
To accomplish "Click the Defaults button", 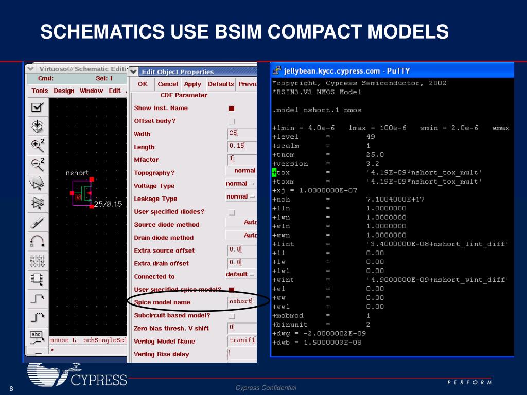I will (x=221, y=84).
